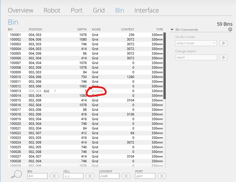Click the port icon on bin 100013 row
The width and height of the screenshot is (236, 182).
click(x=47, y=91)
